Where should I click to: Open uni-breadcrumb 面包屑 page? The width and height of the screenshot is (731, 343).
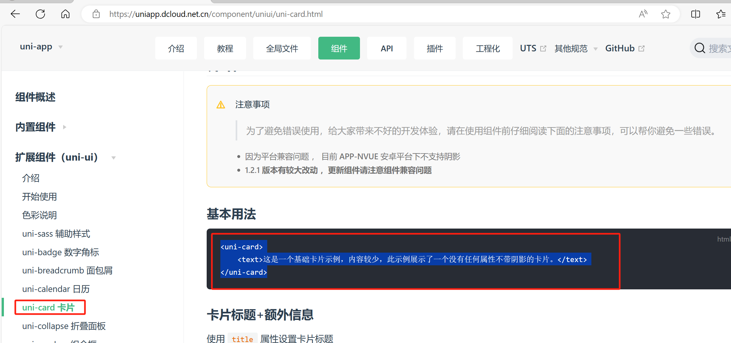point(67,270)
